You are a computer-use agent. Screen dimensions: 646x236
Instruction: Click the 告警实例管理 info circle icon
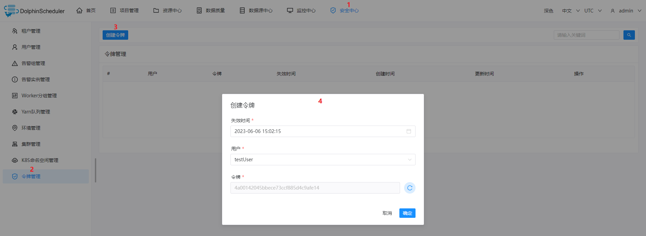[x=15, y=79]
